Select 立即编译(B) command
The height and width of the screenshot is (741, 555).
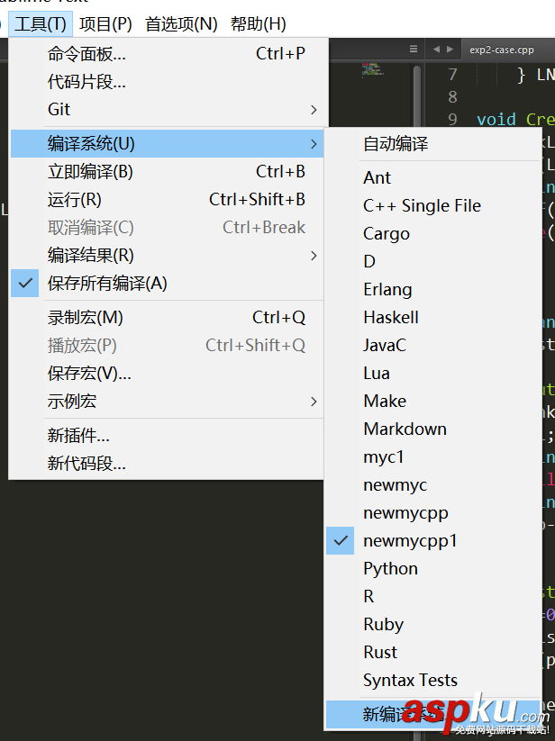tap(167, 172)
